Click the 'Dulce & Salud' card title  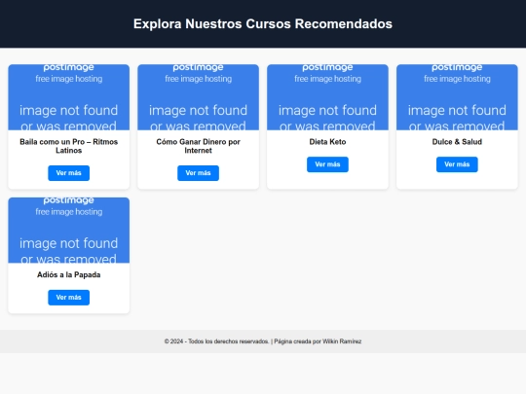(457, 142)
